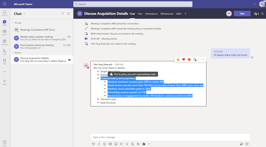This screenshot has height=147, width=266.
Task: Open Calendar in the left rail
Action: [5, 42]
